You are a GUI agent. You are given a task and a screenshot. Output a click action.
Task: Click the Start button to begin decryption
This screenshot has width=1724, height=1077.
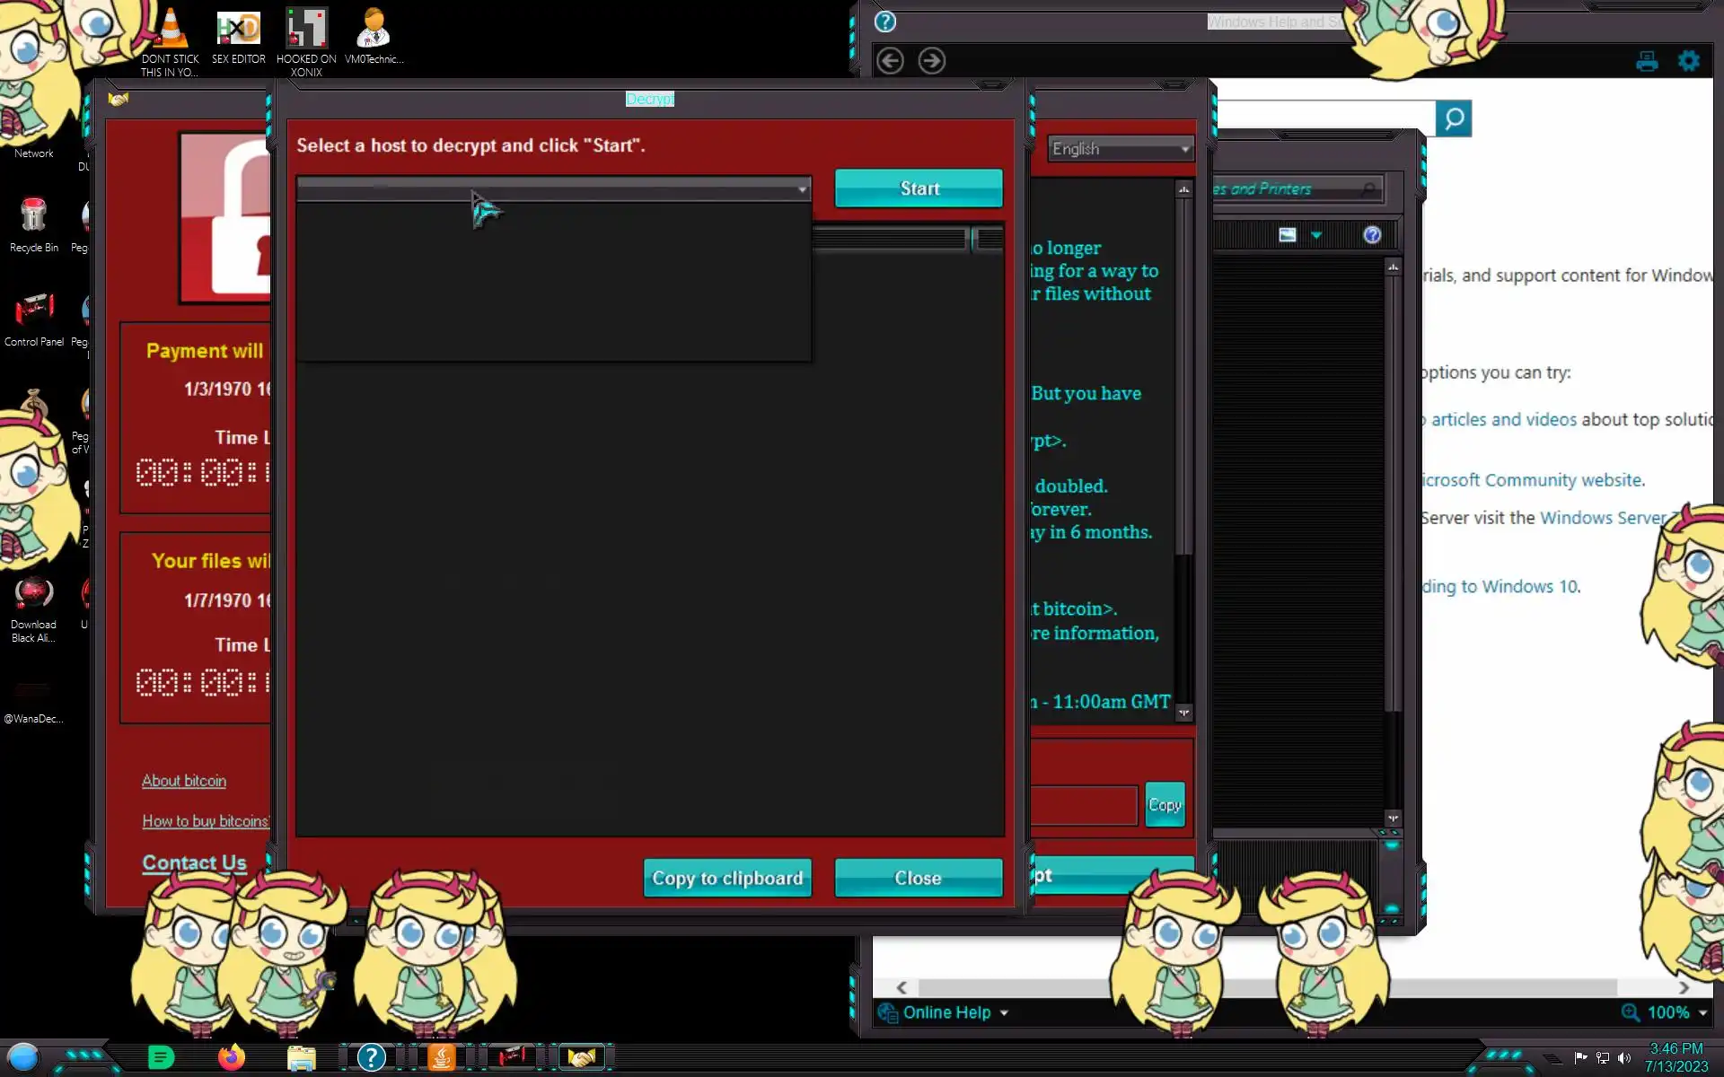click(x=918, y=188)
